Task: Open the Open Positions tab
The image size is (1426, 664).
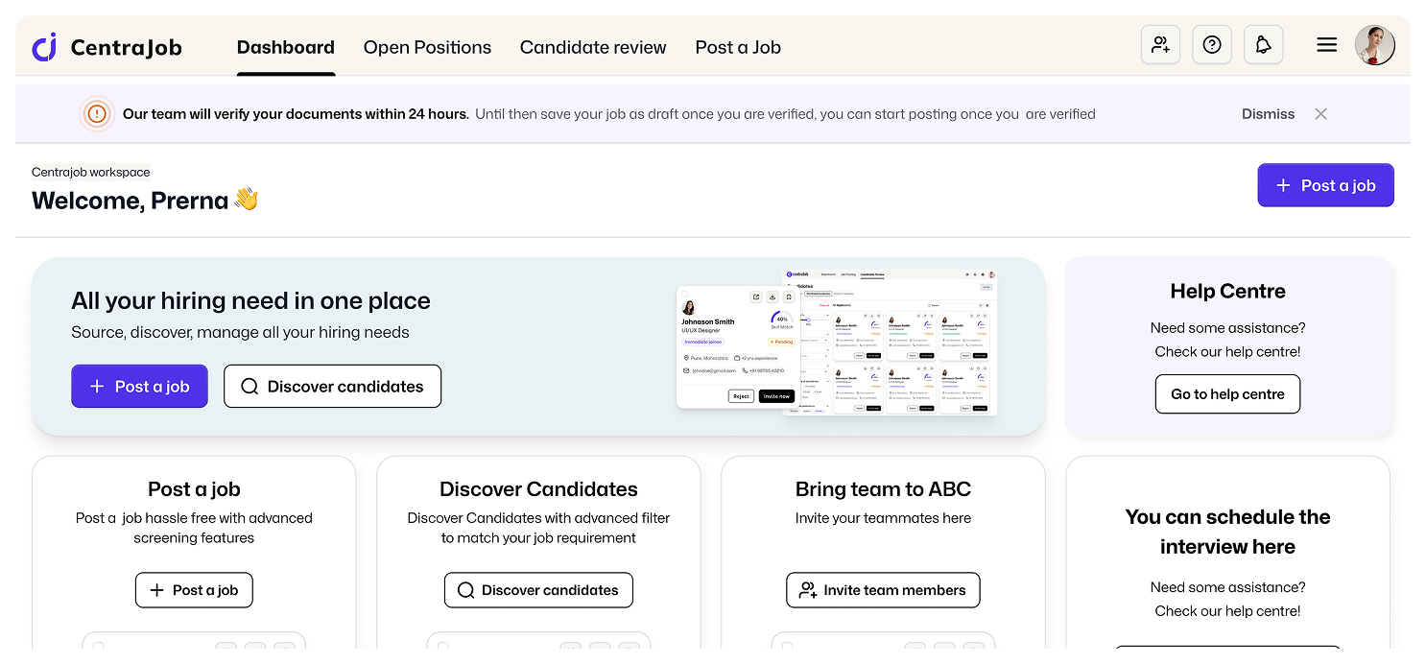Action: coord(427,47)
